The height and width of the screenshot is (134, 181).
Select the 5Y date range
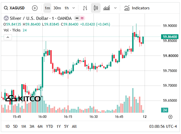(x=66, y=127)
